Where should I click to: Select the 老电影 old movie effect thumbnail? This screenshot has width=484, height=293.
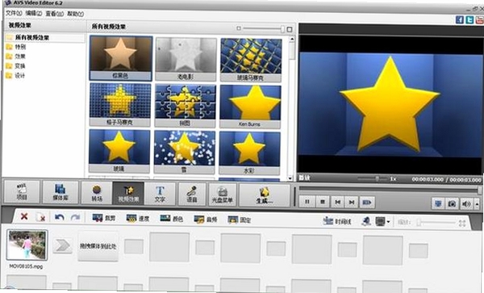pos(186,59)
